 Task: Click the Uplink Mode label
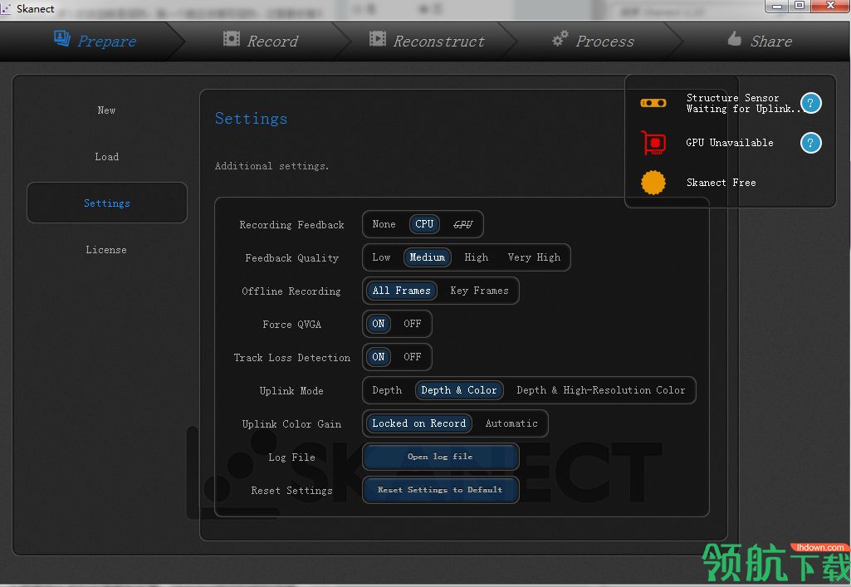point(291,390)
